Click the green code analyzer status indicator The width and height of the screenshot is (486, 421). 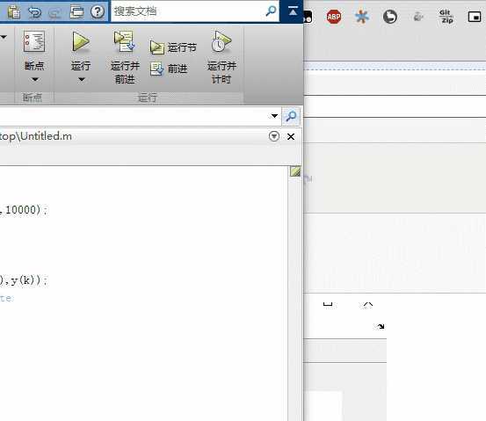point(295,171)
